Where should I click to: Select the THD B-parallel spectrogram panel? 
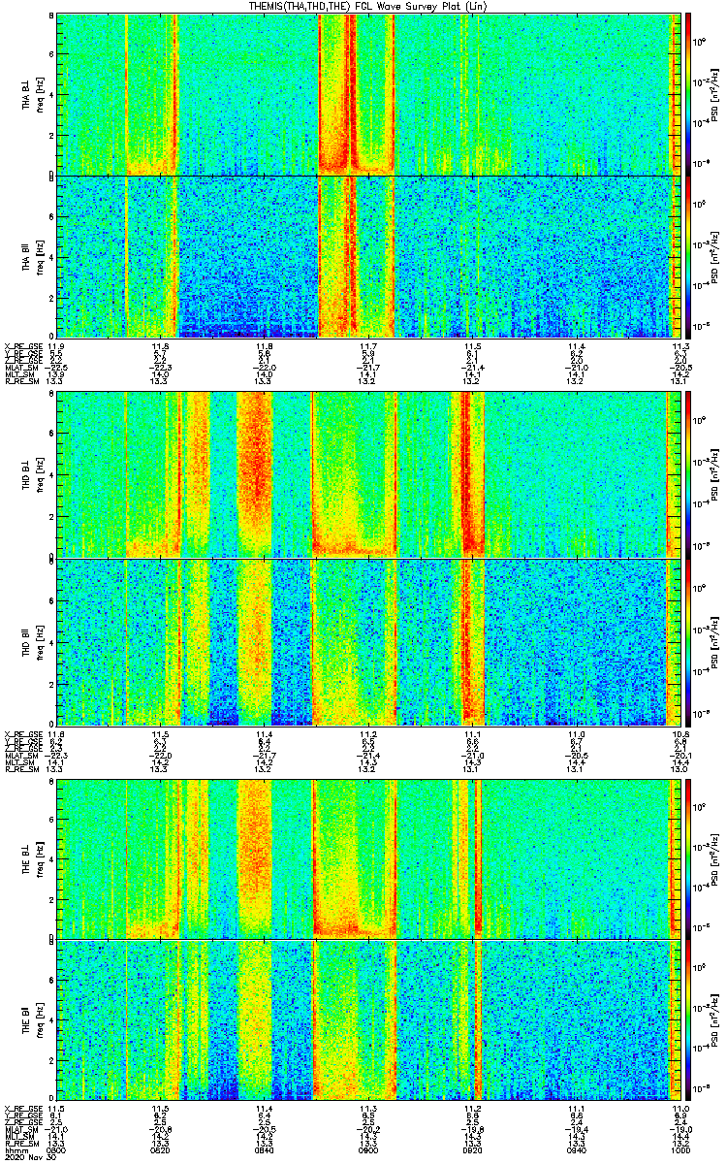click(x=369, y=640)
